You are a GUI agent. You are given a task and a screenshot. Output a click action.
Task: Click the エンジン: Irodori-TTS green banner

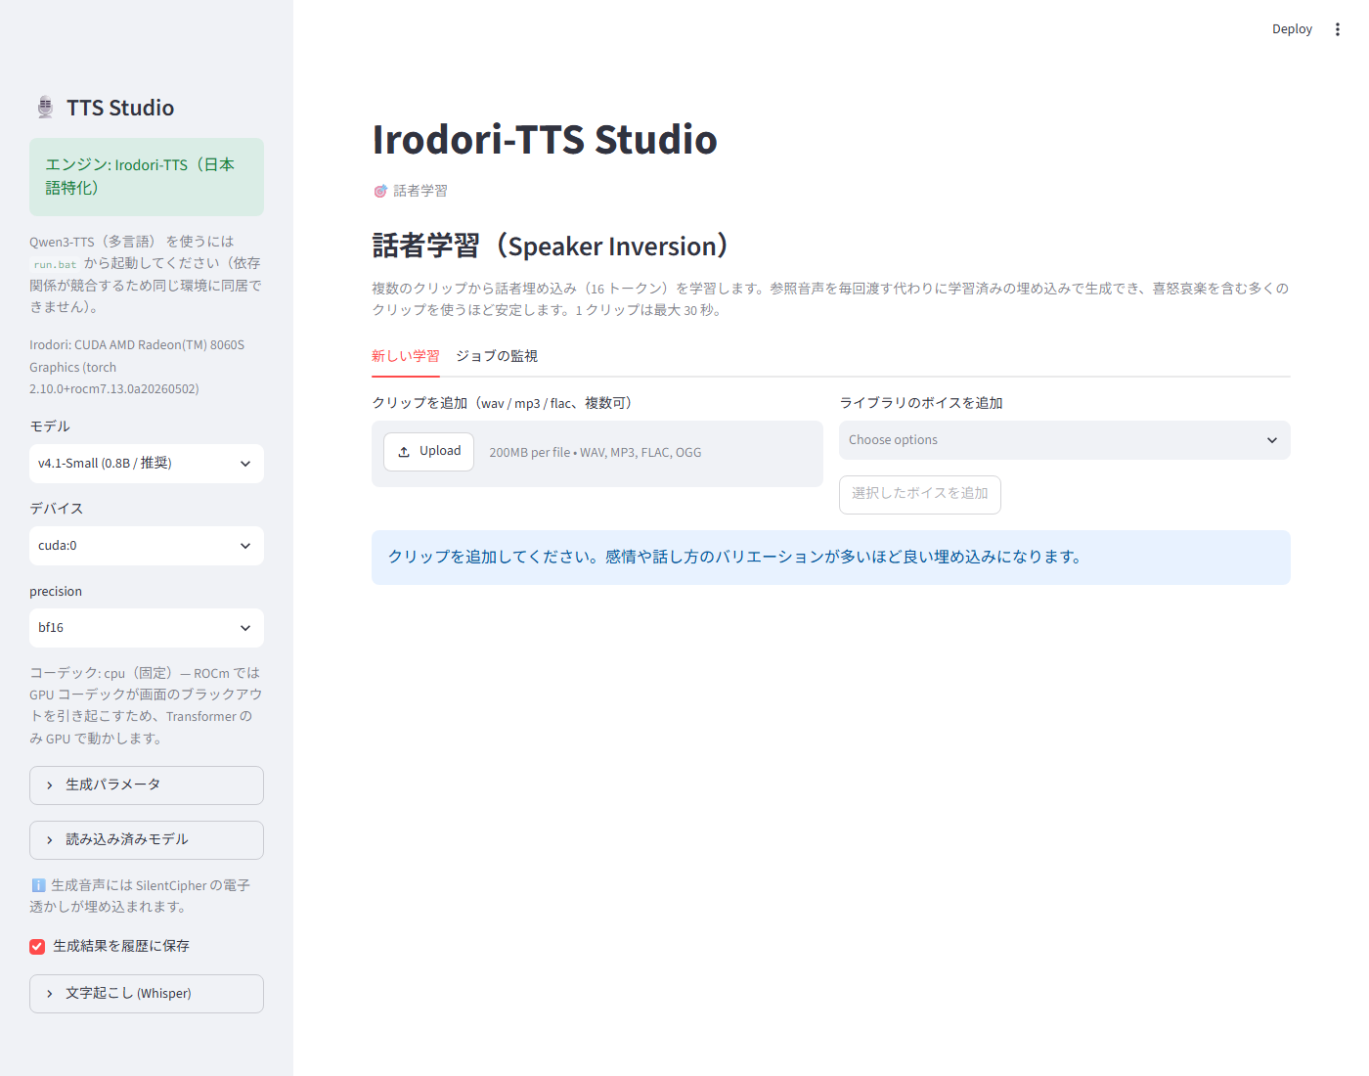(147, 177)
